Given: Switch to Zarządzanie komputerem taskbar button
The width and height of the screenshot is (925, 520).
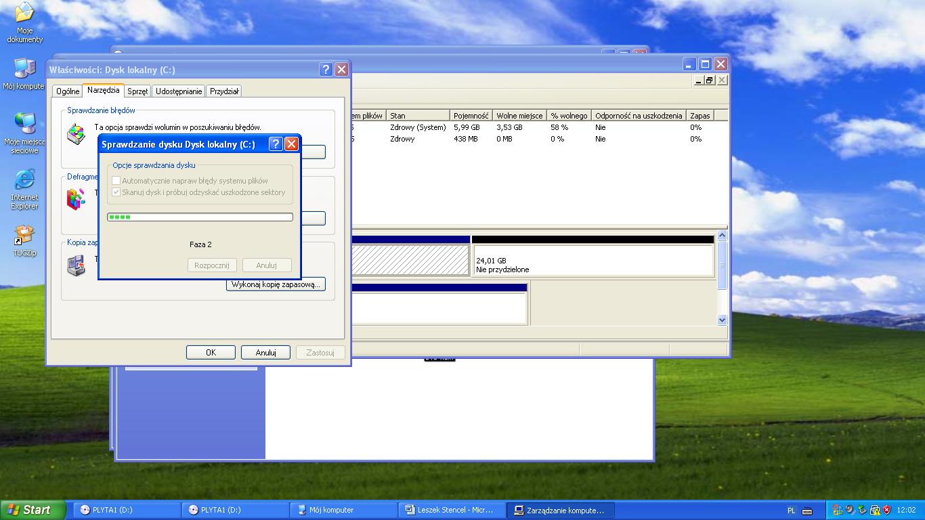Looking at the screenshot, I should pyautogui.click(x=561, y=510).
